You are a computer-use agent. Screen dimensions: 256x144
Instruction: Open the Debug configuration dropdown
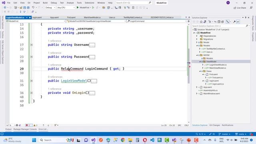pyautogui.click(x=50, y=8)
